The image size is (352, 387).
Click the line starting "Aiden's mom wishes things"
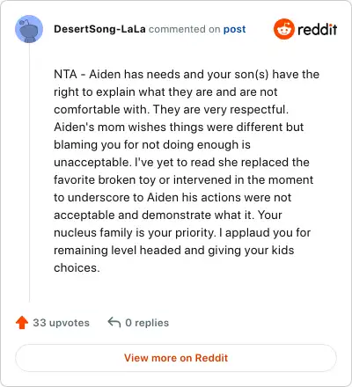(x=179, y=127)
